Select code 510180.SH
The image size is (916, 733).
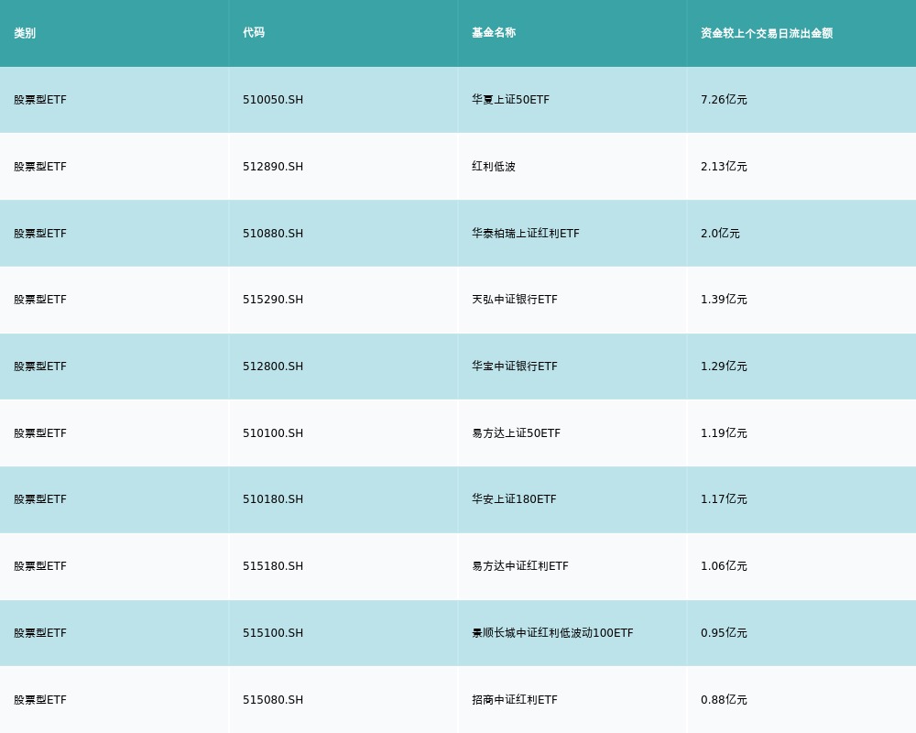pyautogui.click(x=273, y=499)
